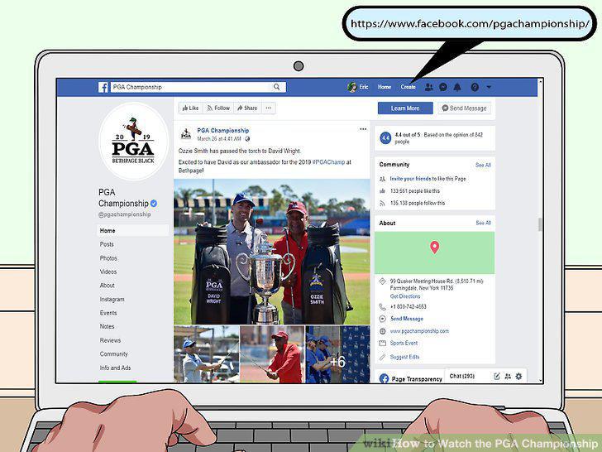Screen dimensions: 602x452
Task: Click the Sports Event category link
Action: (x=404, y=344)
